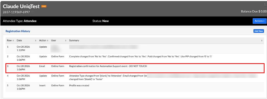The width and height of the screenshot is (267, 99).
Task: Click the Update action cell in row 1
Action: point(43,47)
